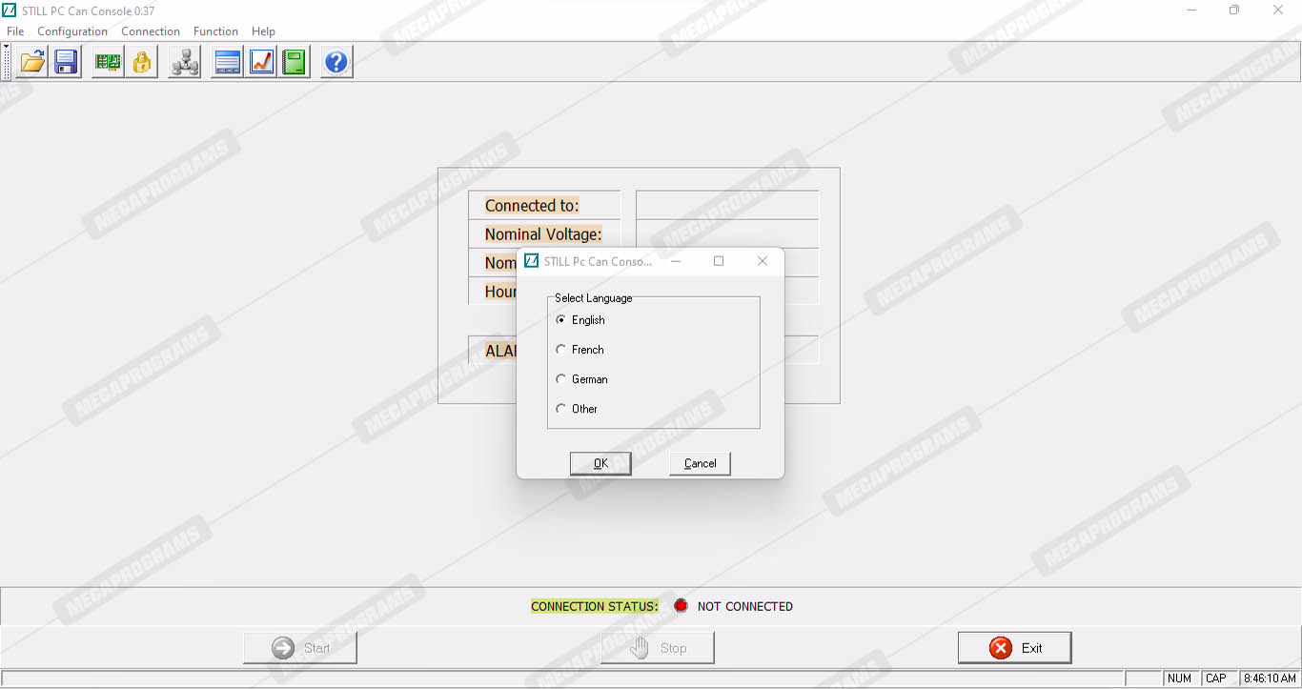Open the blue window panel icon
The height and width of the screenshot is (689, 1302).
pos(227,63)
